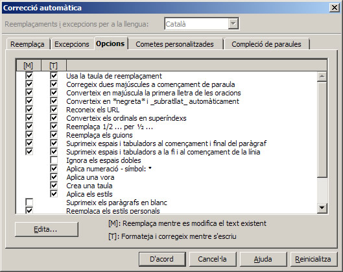The height and width of the screenshot is (272, 343).
Task: Uncheck [T] Aplica una vora option
Action: coord(54,177)
